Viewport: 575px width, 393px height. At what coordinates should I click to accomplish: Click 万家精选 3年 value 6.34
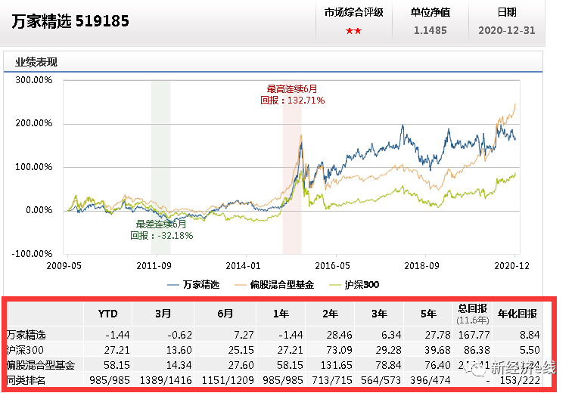click(x=391, y=335)
